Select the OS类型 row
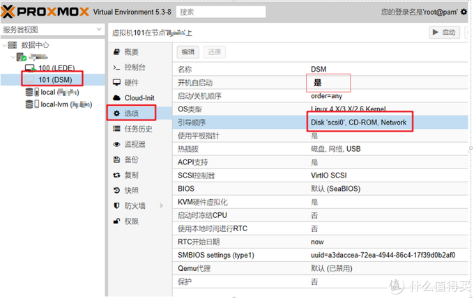 click(x=320, y=109)
